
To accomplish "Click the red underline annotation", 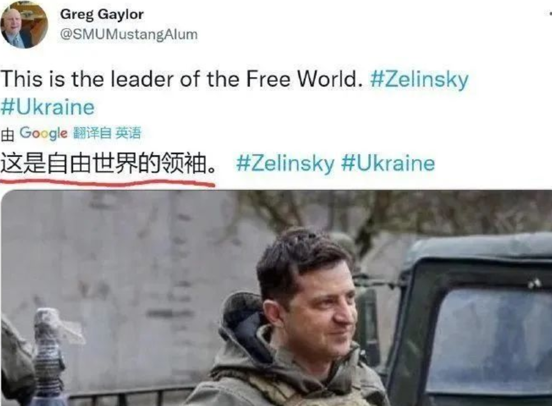I will coord(108,182).
